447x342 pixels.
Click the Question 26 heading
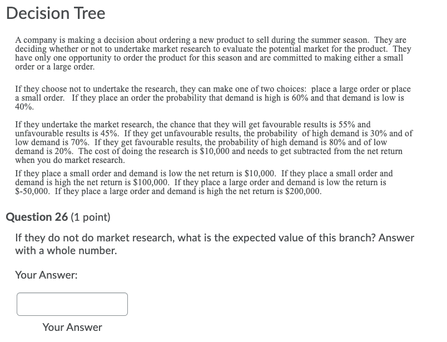coord(39,217)
